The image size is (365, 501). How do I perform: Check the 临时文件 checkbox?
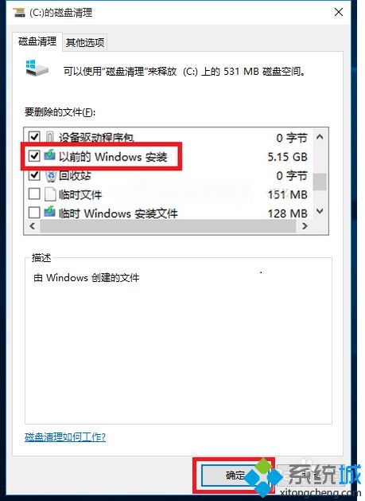click(34, 194)
